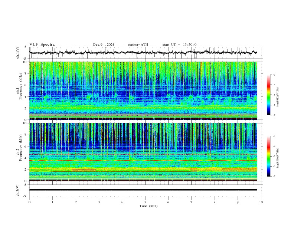Viewport: 294px width, 227px height.
Task: Click the "3" tick on the Time axis
Action: coord(99,202)
